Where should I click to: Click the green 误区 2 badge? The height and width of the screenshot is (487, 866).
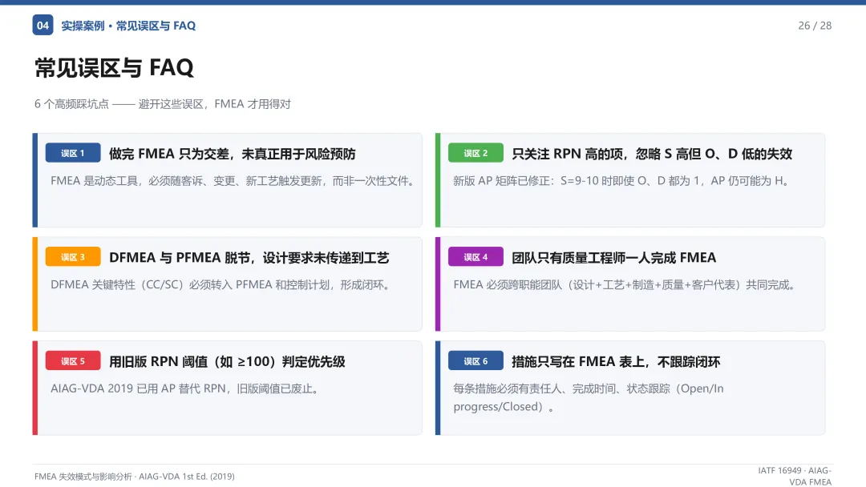click(475, 153)
